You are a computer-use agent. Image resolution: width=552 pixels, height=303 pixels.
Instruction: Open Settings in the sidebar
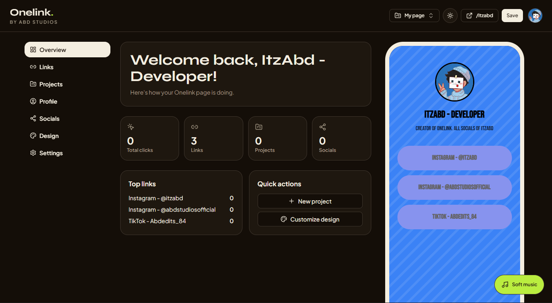coord(67,153)
